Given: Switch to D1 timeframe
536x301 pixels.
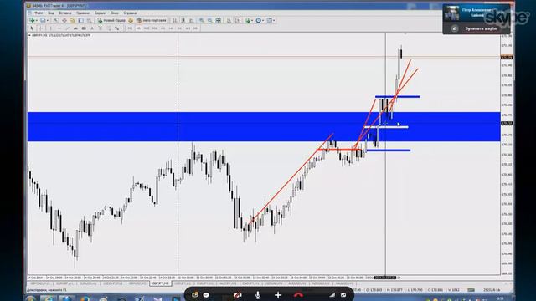Looking at the screenshot, I should [179, 28].
